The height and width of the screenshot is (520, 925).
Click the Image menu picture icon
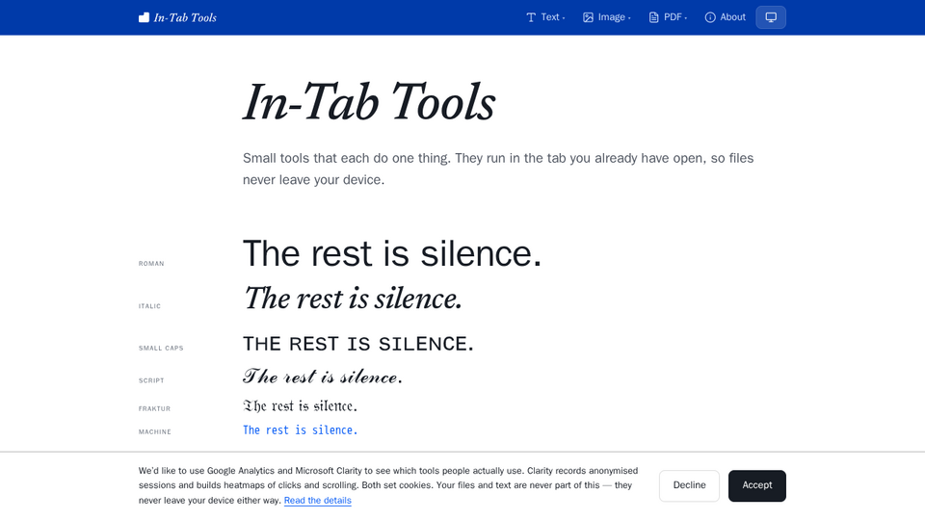[588, 17]
